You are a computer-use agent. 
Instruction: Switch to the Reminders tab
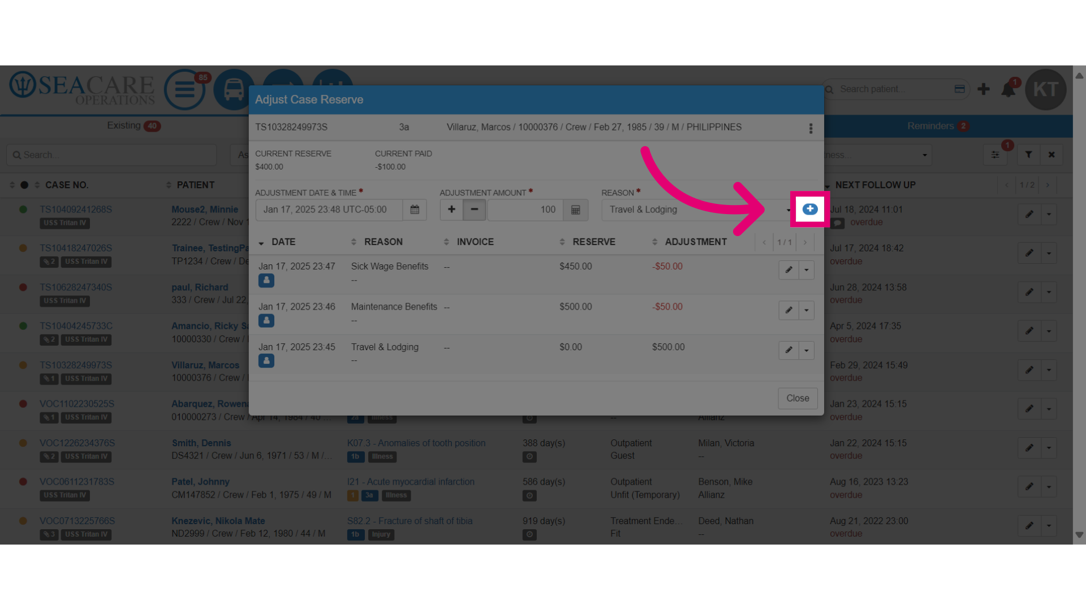point(938,126)
